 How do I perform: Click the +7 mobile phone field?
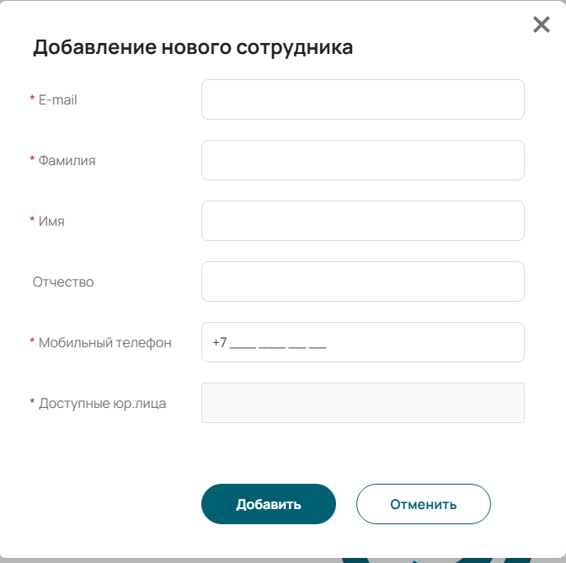click(x=363, y=342)
